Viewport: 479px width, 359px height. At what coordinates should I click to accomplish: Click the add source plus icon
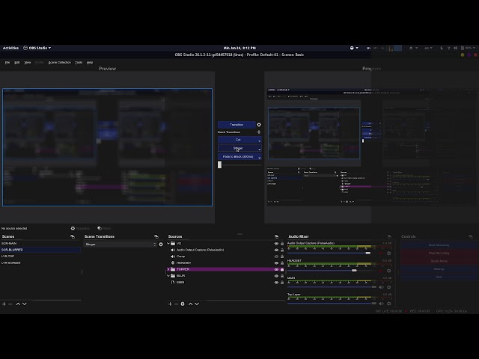170,304
